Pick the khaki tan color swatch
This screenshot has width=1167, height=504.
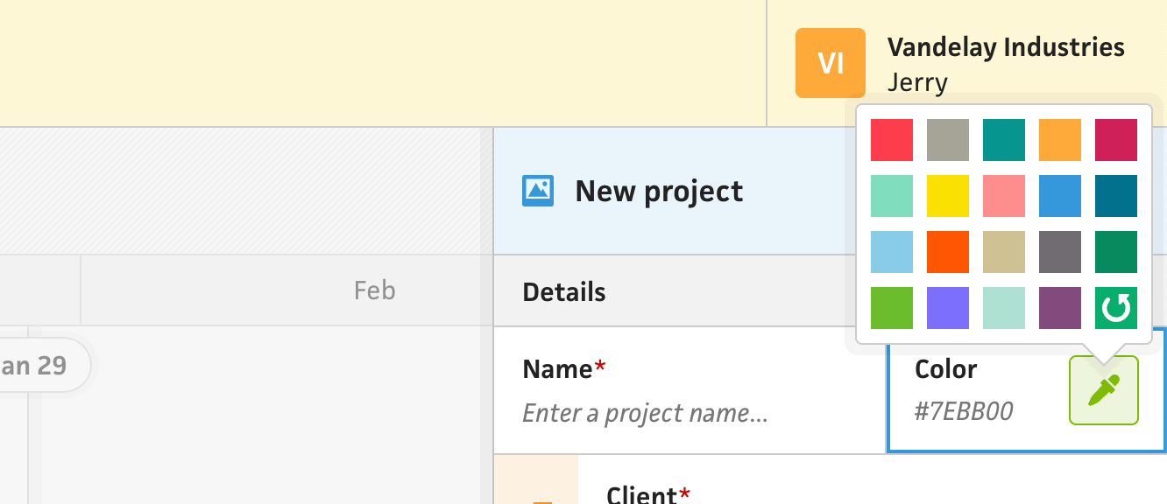1004,252
